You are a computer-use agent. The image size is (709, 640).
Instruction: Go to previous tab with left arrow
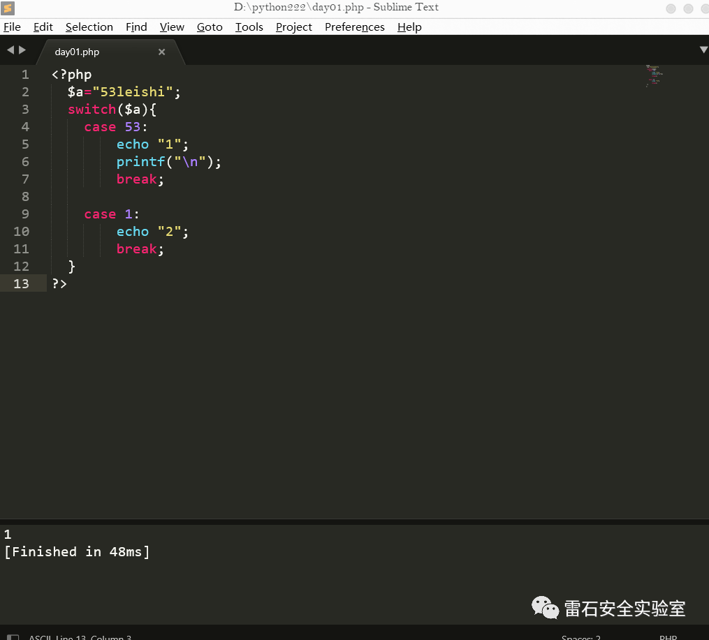pyautogui.click(x=10, y=50)
